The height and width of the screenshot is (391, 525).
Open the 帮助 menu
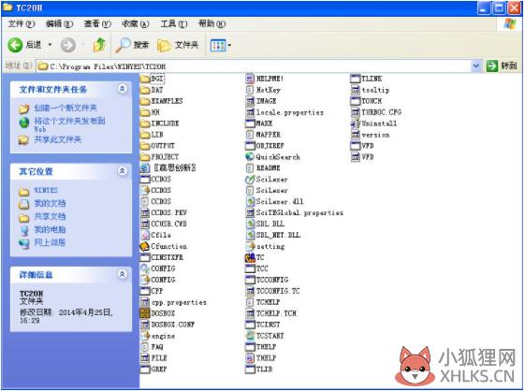coord(211,23)
